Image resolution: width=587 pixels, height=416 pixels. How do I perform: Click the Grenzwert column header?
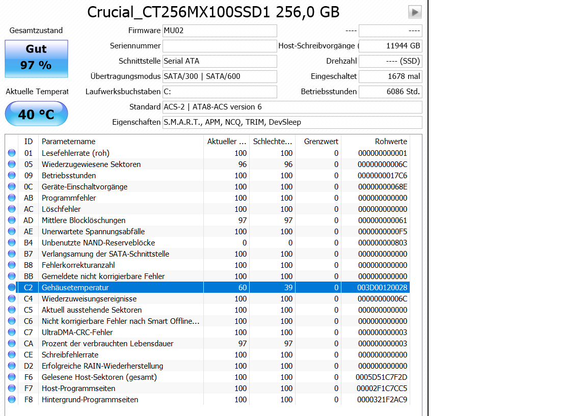(x=318, y=142)
